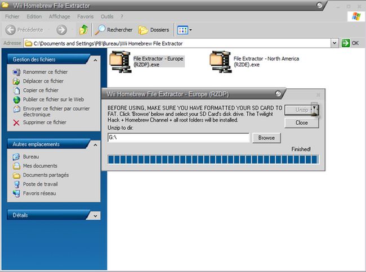The height and width of the screenshot is (272, 366).
Task: Open Bureau from Autres emplacements
Action: [31, 157]
